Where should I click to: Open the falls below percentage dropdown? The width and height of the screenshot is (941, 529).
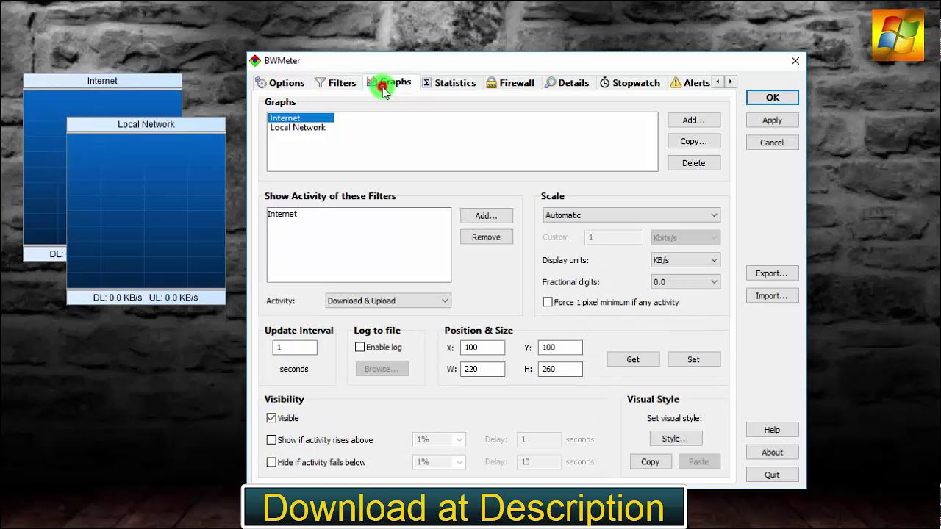[x=440, y=462]
